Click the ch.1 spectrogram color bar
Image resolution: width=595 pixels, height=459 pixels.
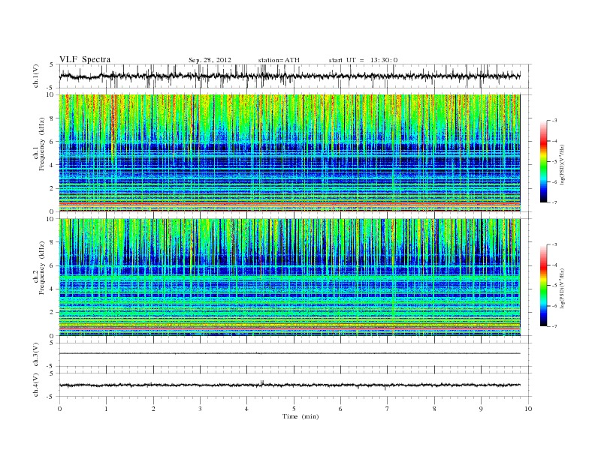(543, 162)
